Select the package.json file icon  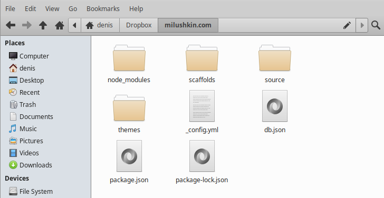[129, 156]
